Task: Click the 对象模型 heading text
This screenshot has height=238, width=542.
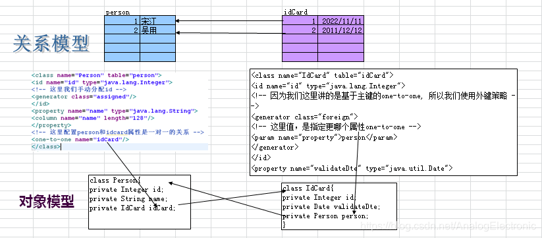Action: click(x=46, y=202)
